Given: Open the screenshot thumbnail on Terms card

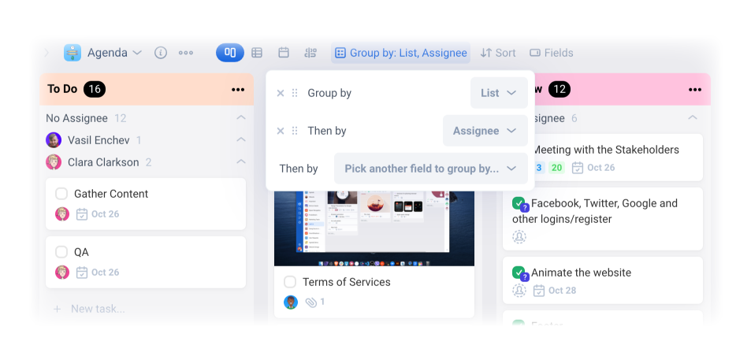Looking at the screenshot, I should tap(374, 228).
